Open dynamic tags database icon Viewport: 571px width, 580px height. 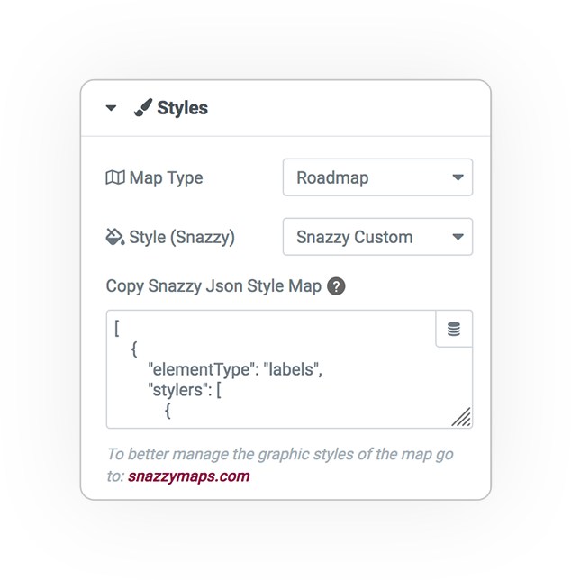coord(454,329)
